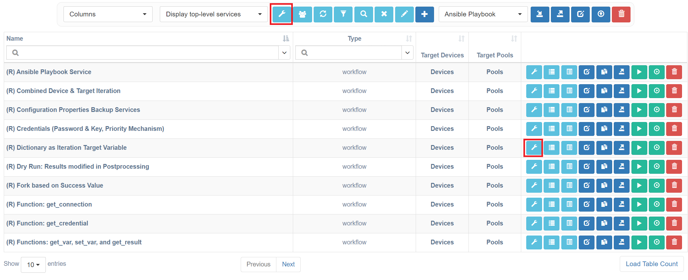Go to the Next page
This screenshot has width=688, height=280.
(x=288, y=264)
